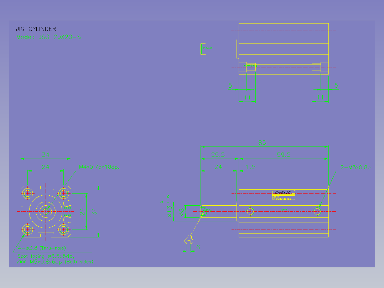Pick the wrench flat dimension '6'
This screenshot has width=384, height=288.
pos(198,247)
